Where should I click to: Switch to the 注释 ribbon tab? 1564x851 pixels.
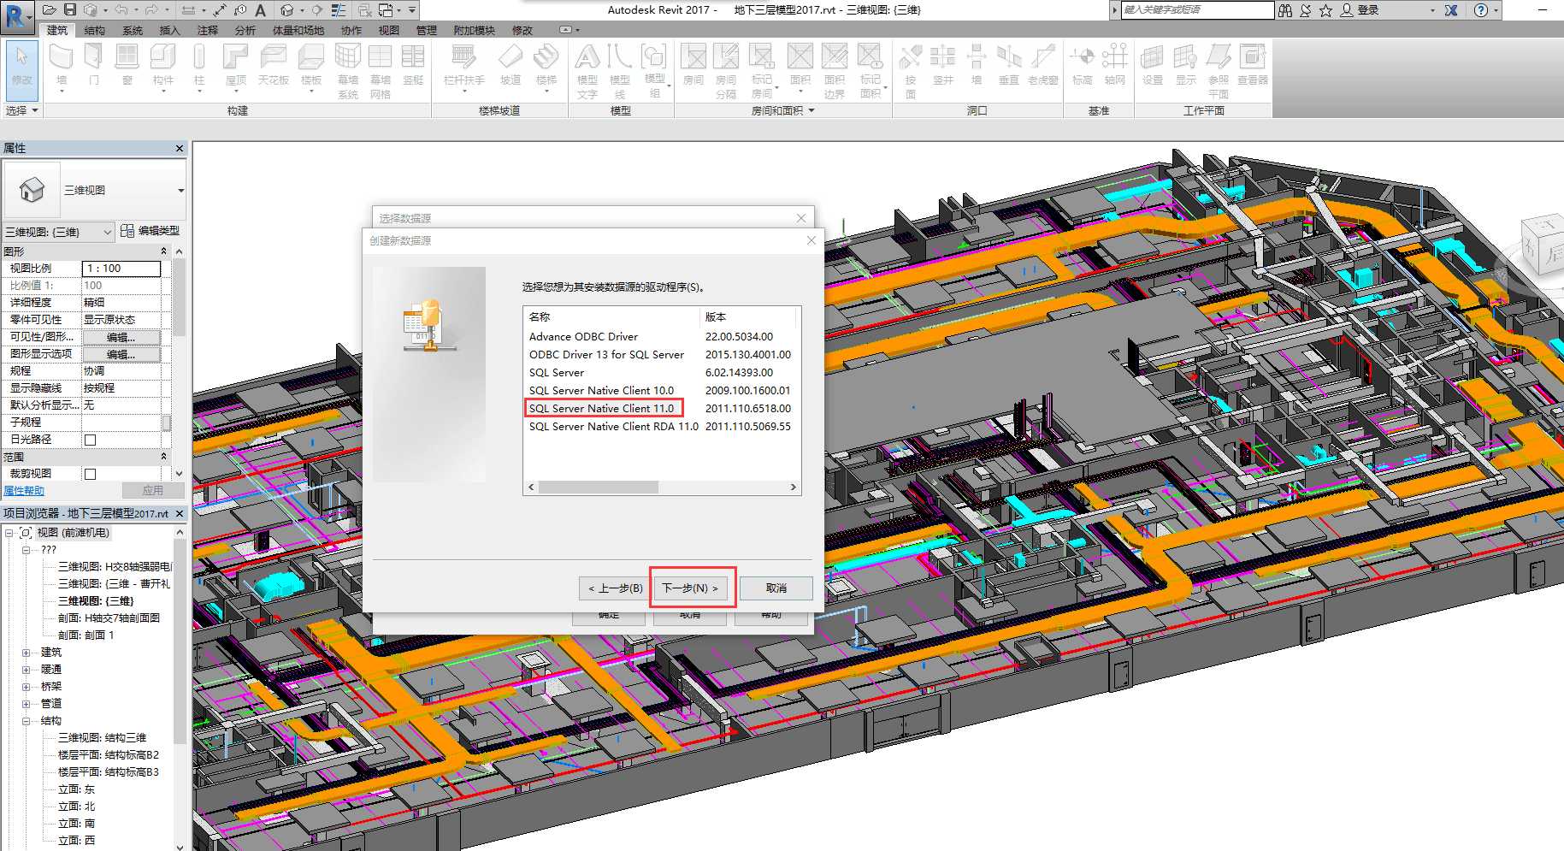tap(208, 30)
